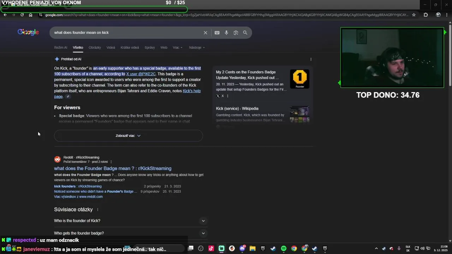This screenshot has width=452, height=254.
Task: Open the SLK language indicator in tray
Action: tap(408, 248)
